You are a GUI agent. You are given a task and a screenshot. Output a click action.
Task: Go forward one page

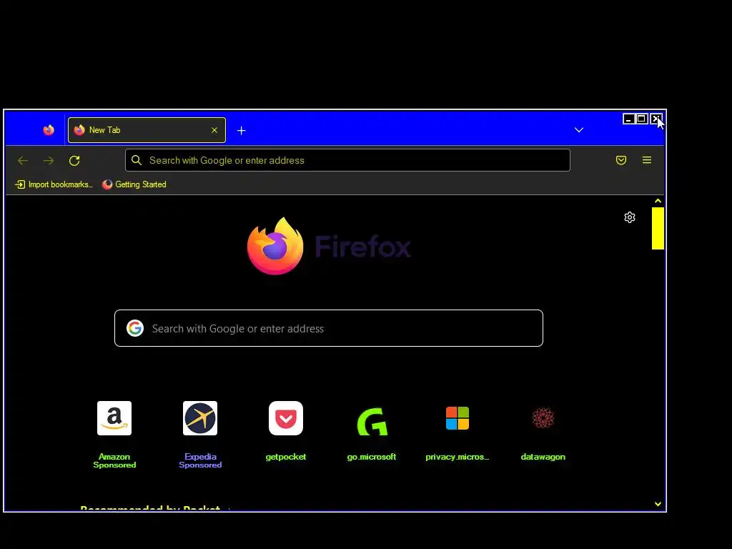(49, 161)
